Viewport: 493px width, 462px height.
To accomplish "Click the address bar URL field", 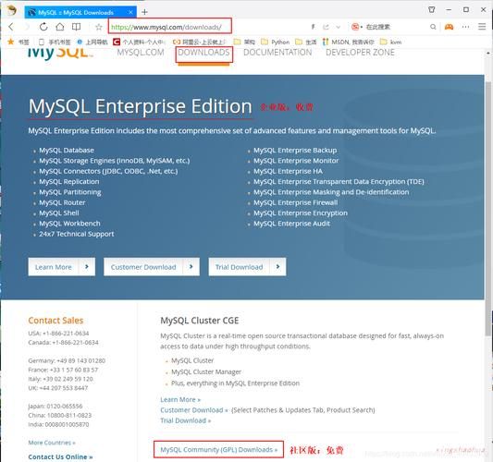I will pyautogui.click(x=170, y=27).
